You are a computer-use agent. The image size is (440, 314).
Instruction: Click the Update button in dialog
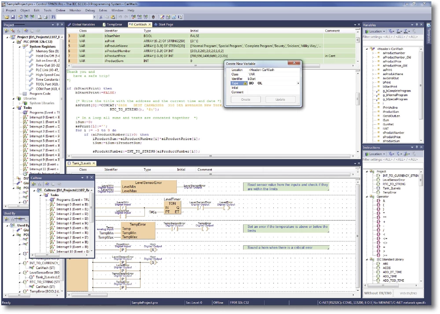click(x=280, y=100)
